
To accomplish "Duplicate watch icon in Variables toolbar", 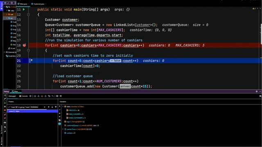I will [x=60, y=120].
